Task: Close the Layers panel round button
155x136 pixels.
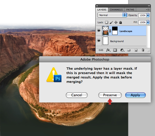Action: (x=97, y=6)
